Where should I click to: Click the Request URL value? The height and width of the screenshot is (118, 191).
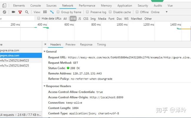pyautogui.click(x=129, y=58)
